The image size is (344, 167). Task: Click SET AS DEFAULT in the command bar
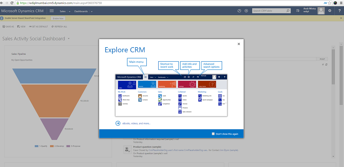[38, 27]
